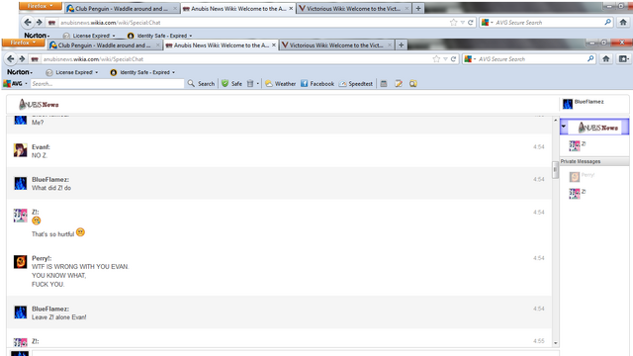Run Speedtest from AVG toolbar
The height and width of the screenshot is (356, 633).
[356, 83]
